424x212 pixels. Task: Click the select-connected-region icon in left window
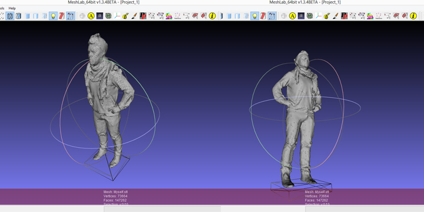coord(160,16)
